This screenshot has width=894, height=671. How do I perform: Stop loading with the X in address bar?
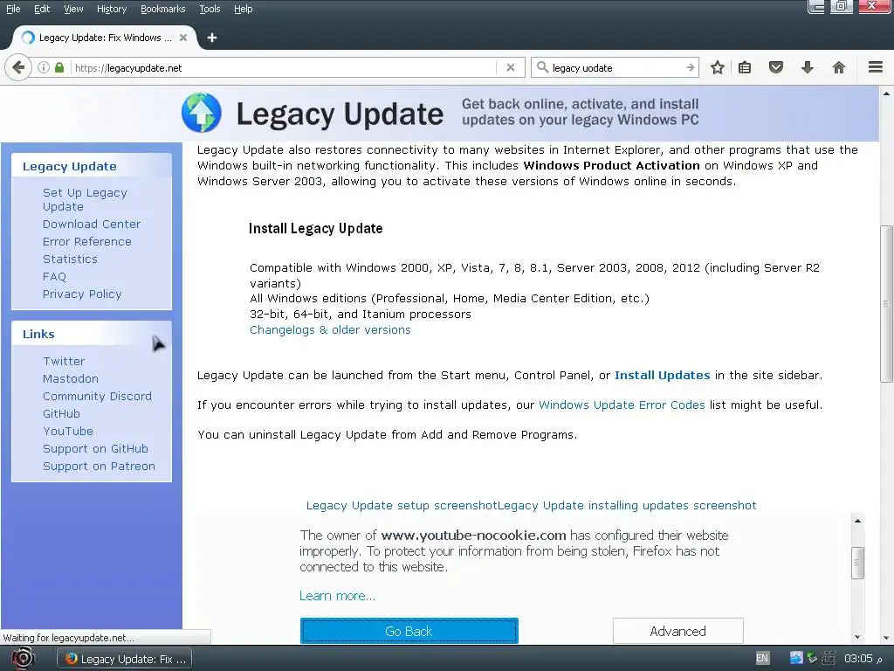[510, 68]
